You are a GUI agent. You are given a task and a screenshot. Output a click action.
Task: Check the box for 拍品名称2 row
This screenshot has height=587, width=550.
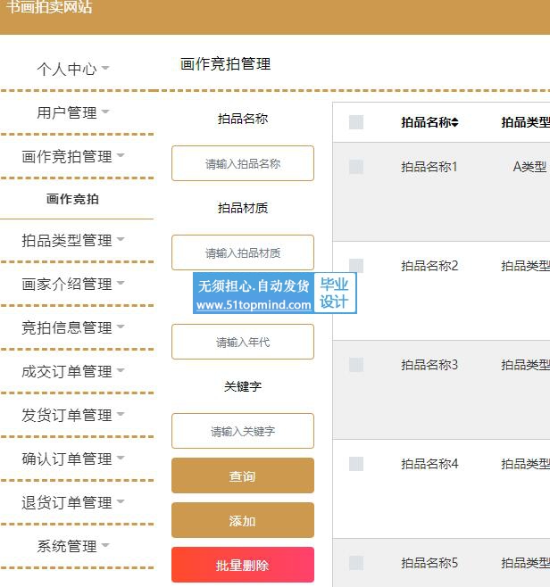click(x=356, y=266)
